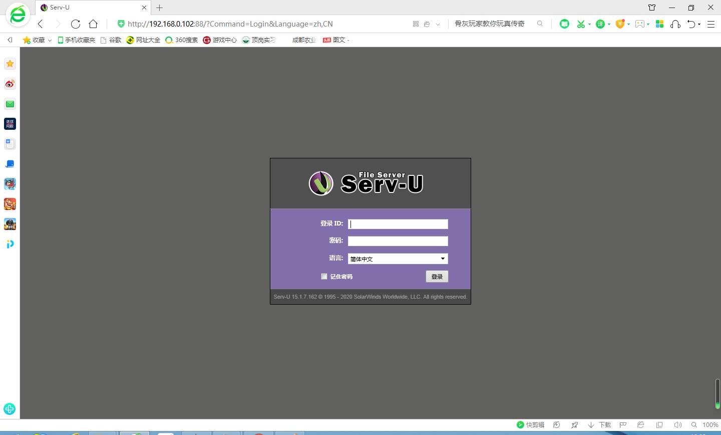Open the Word document icon in sidebar
Viewport: 721px width, 435px height.
click(10, 144)
